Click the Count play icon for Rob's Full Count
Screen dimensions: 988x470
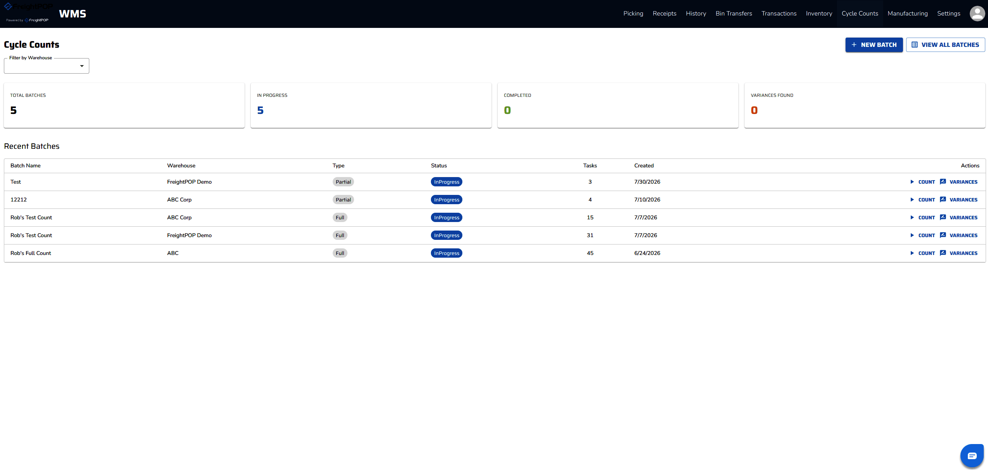click(912, 253)
